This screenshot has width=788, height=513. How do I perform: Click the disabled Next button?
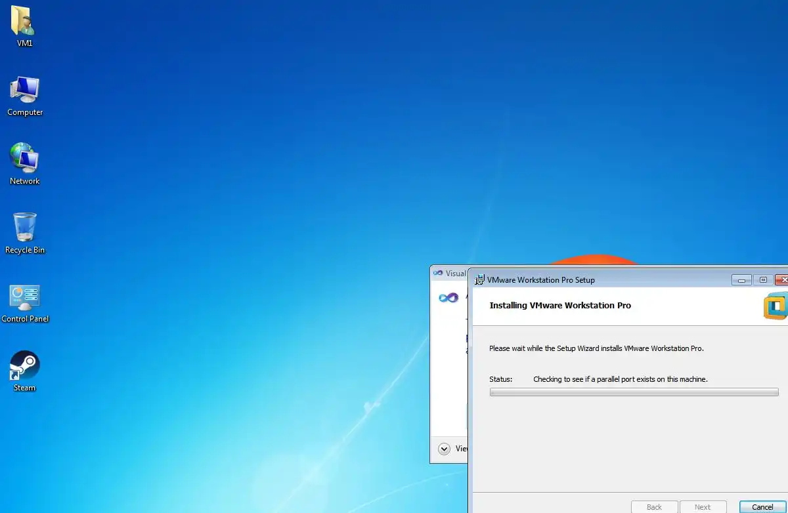pyautogui.click(x=703, y=507)
